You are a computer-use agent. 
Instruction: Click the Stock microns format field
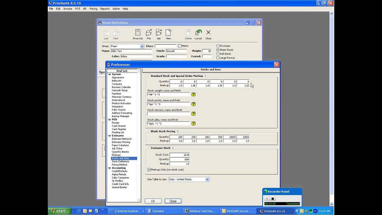pyautogui.click(x=168, y=114)
